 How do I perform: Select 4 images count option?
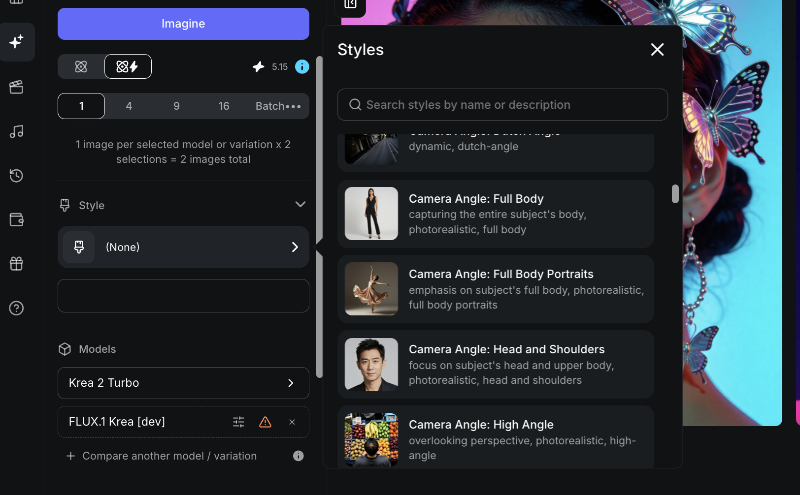tap(129, 106)
